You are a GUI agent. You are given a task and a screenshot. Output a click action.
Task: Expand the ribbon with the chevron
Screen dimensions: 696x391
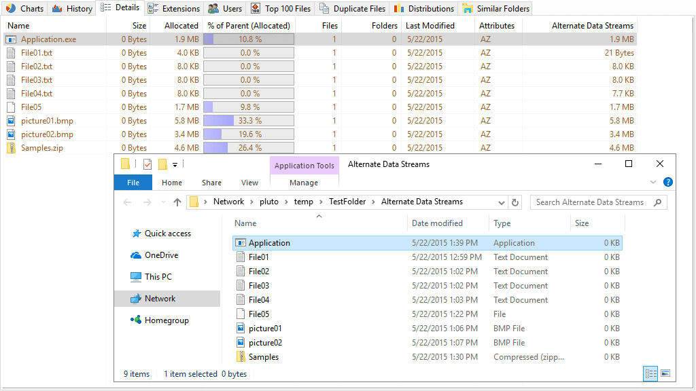pos(652,182)
